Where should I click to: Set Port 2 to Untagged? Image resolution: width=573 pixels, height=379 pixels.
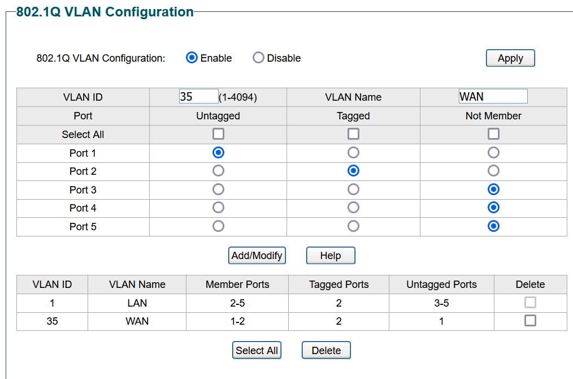(218, 171)
